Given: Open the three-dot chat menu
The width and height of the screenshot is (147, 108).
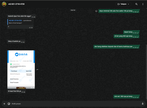Looking at the screenshot, I should [143, 4].
